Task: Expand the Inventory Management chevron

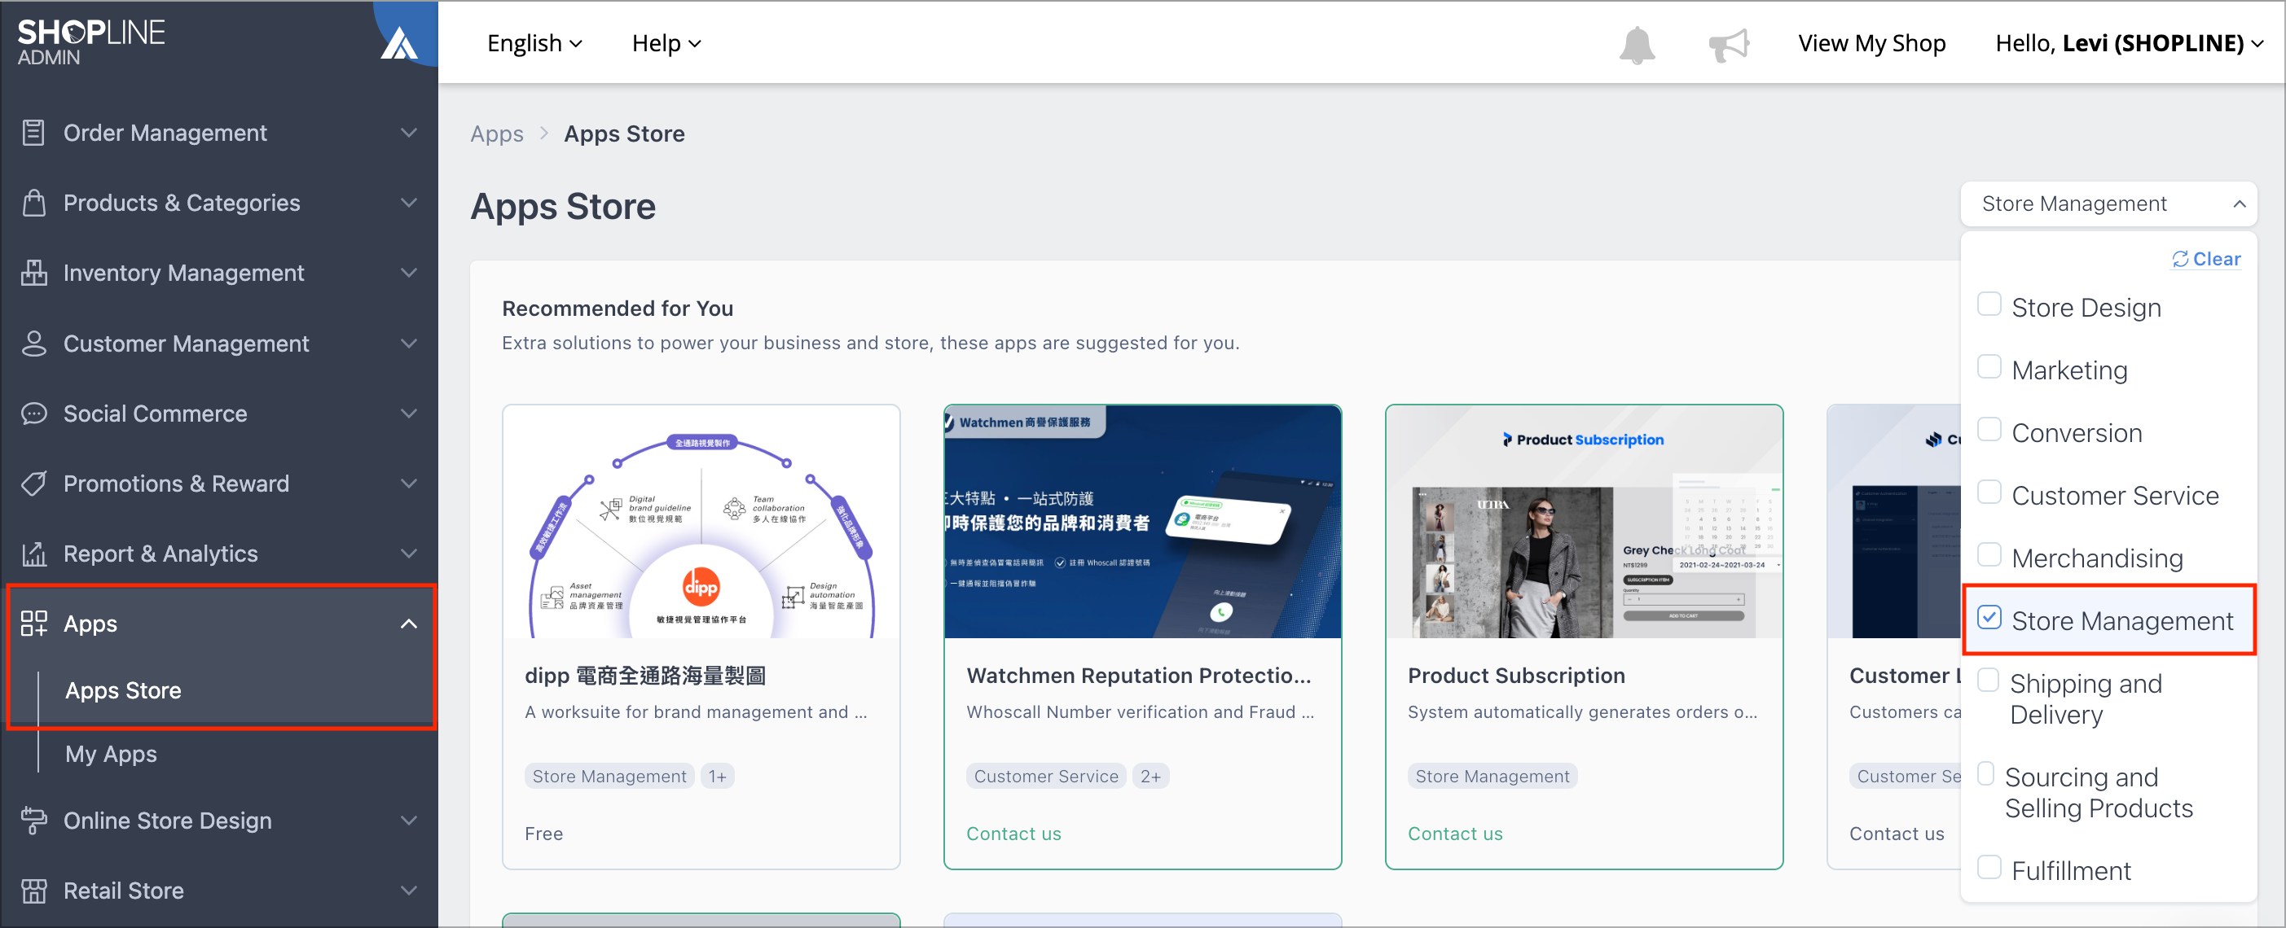Action: pyautogui.click(x=408, y=273)
